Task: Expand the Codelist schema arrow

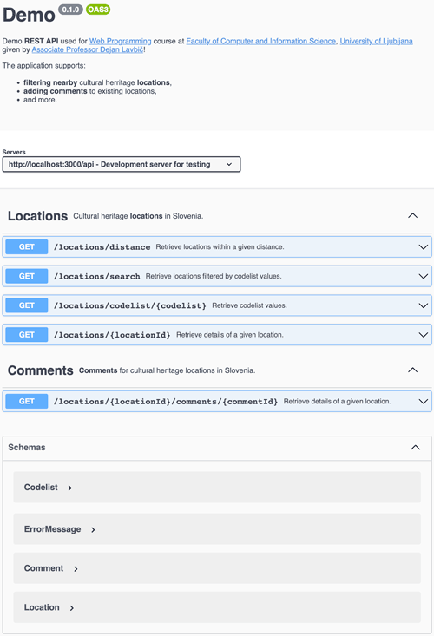Action: pyautogui.click(x=69, y=488)
